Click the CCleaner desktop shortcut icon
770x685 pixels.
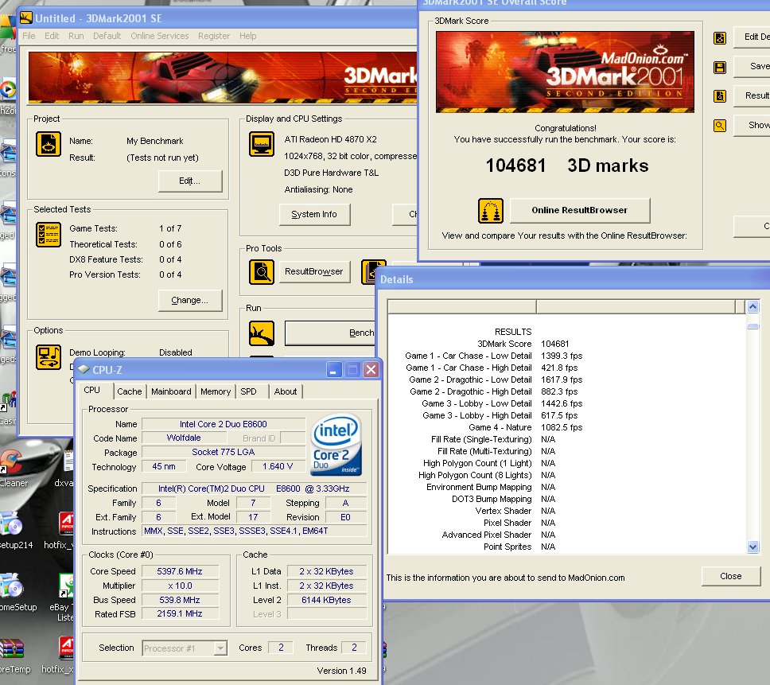coord(10,461)
